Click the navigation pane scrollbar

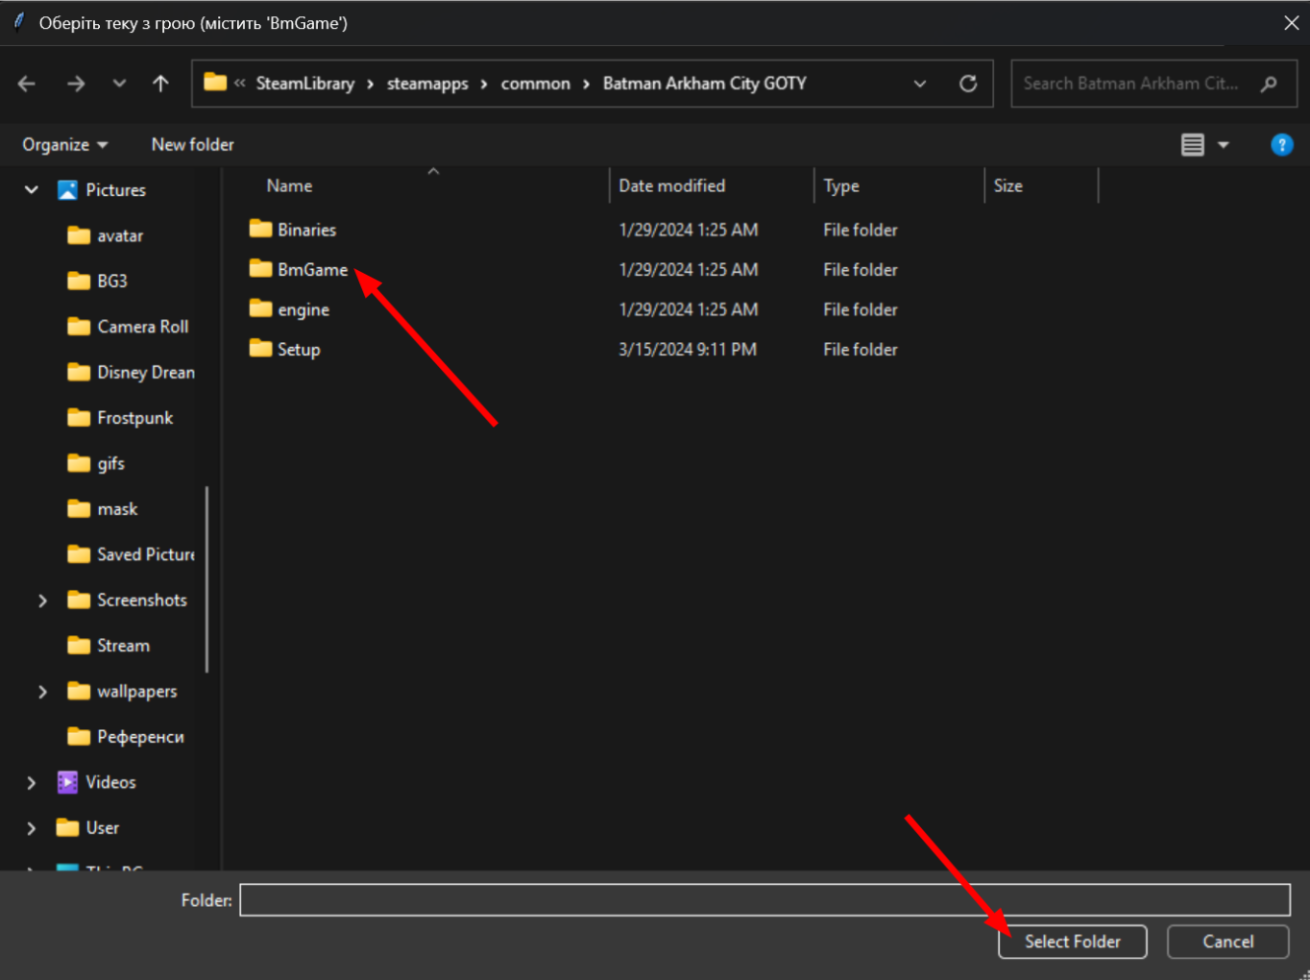coord(207,579)
